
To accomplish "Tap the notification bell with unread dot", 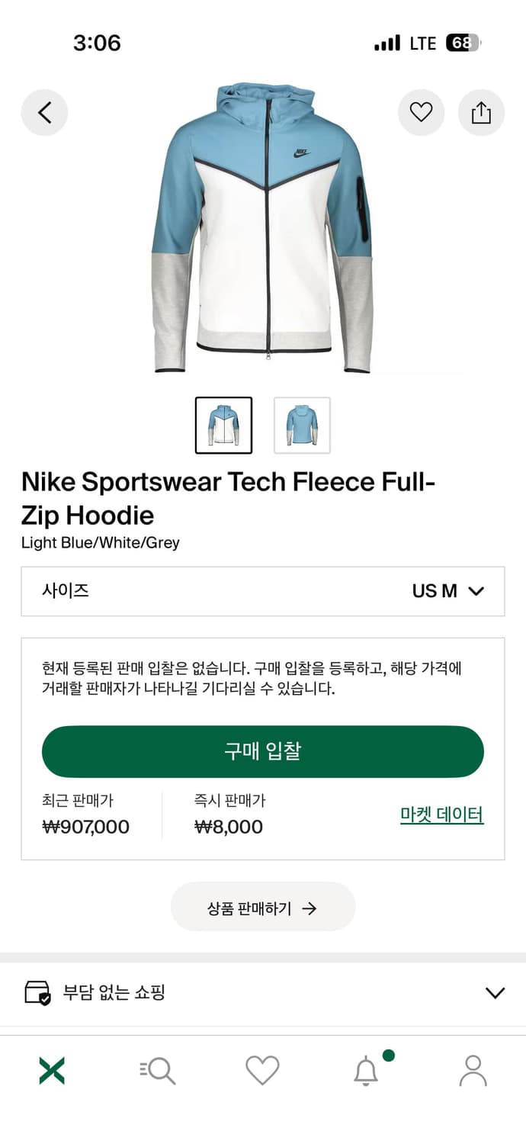I will (367, 1070).
